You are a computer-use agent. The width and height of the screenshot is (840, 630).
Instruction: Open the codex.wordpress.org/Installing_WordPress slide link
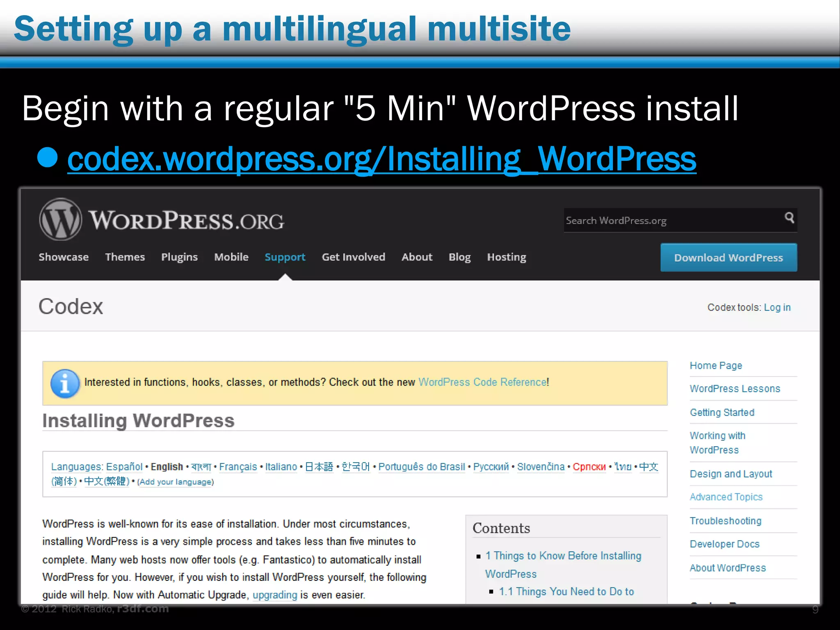[382, 160]
